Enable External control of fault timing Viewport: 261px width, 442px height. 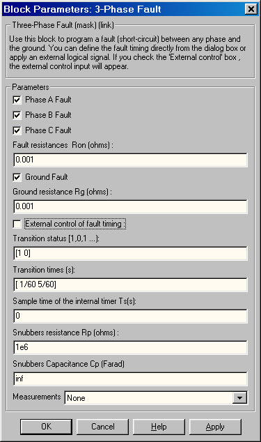click(x=17, y=224)
